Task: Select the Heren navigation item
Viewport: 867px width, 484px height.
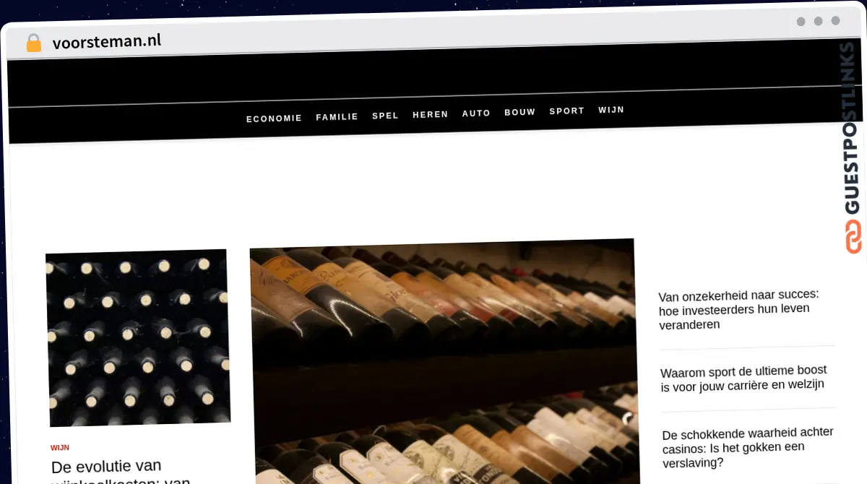Action: pyautogui.click(x=431, y=114)
